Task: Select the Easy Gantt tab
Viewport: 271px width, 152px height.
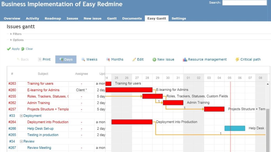Action: pos(157,19)
